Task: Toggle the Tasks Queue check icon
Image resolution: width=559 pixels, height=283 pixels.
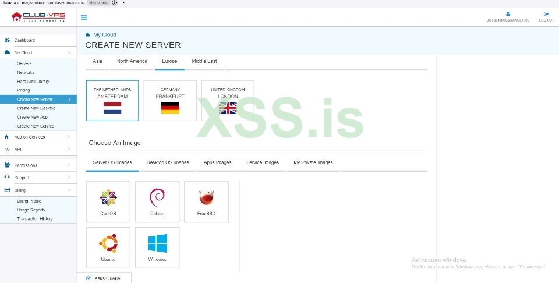Action: [89, 278]
